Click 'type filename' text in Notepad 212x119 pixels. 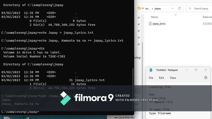point(160,113)
